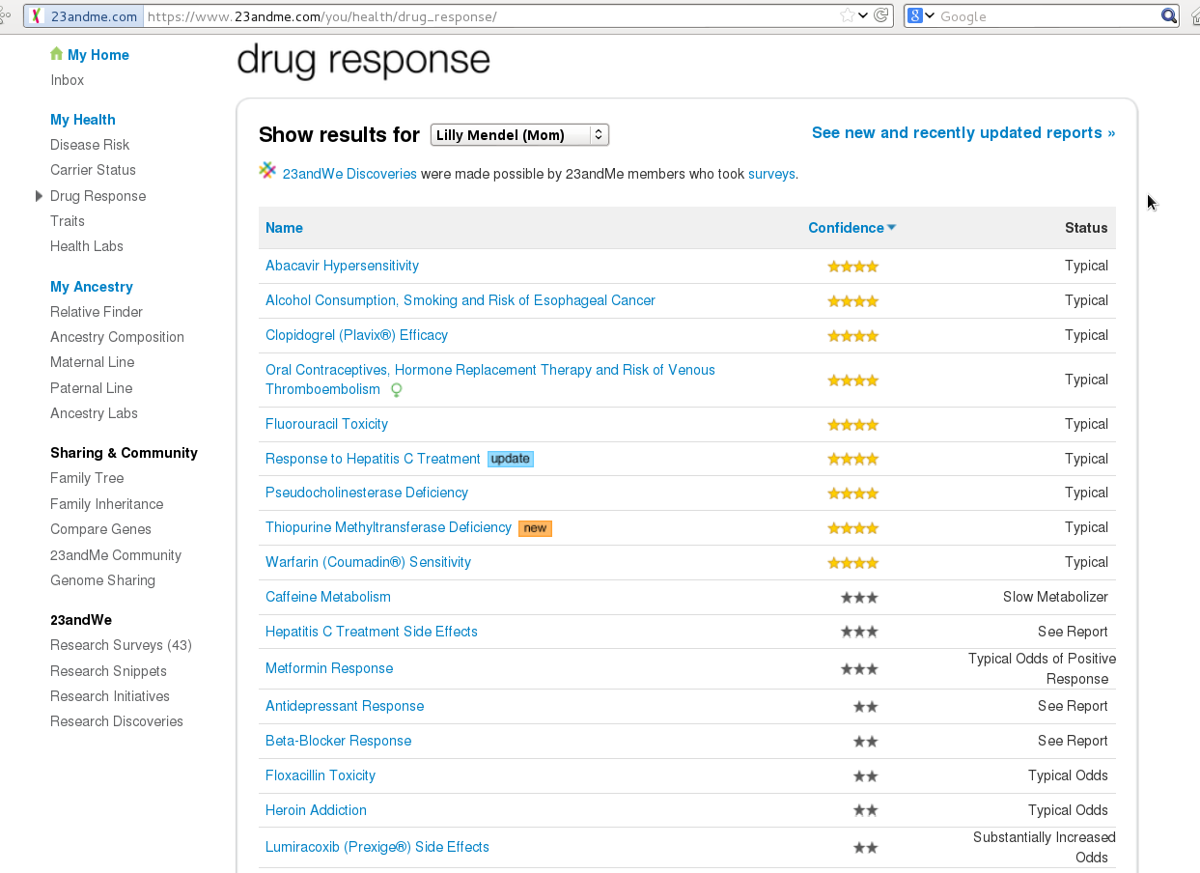Open the address bar history dropdown arrow
Screen dimensions: 1200x873
[x=863, y=15]
